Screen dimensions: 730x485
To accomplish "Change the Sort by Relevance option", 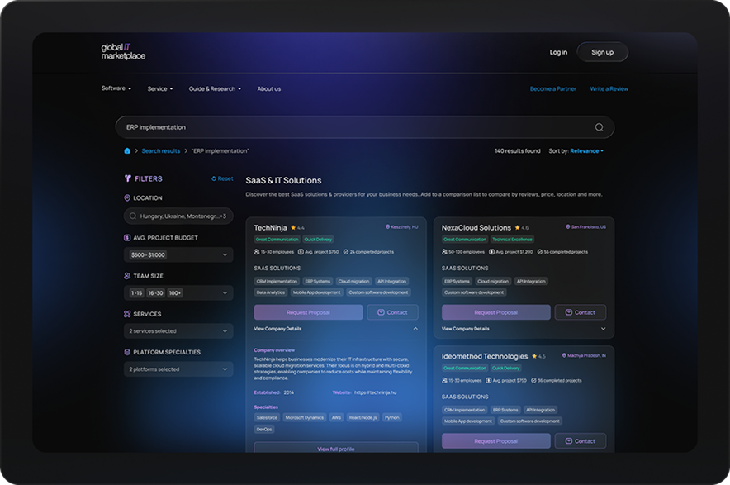I will (x=586, y=151).
